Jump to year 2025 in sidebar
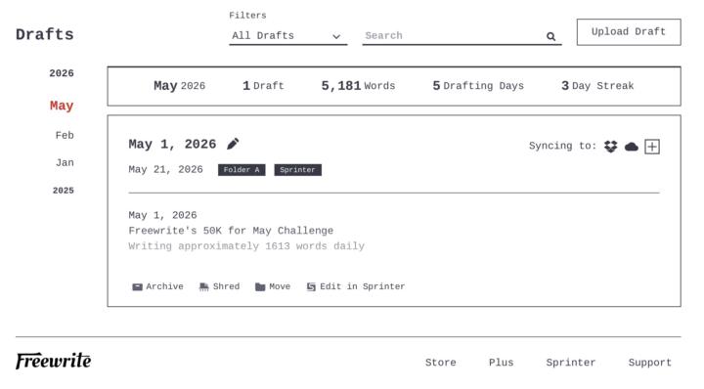This screenshot has height=389, width=704. pyautogui.click(x=64, y=191)
